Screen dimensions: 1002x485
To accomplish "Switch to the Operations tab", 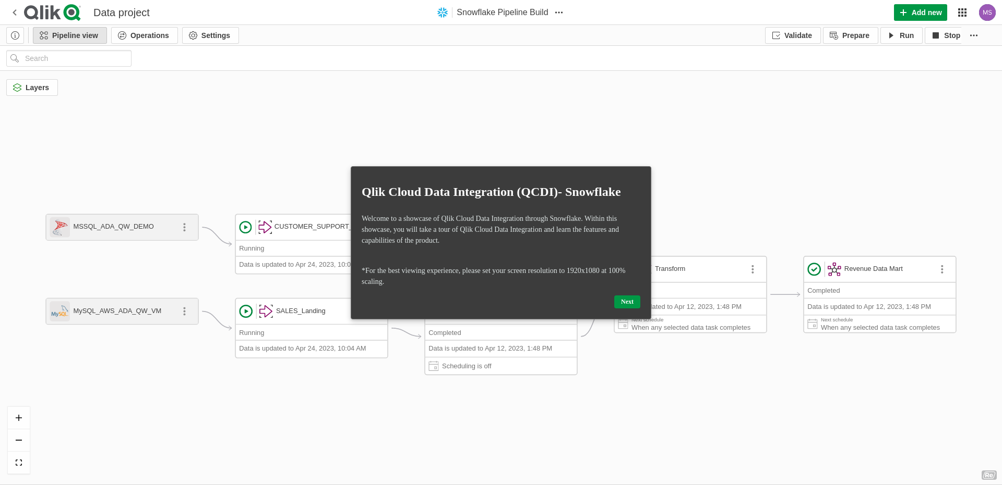I will coord(145,35).
